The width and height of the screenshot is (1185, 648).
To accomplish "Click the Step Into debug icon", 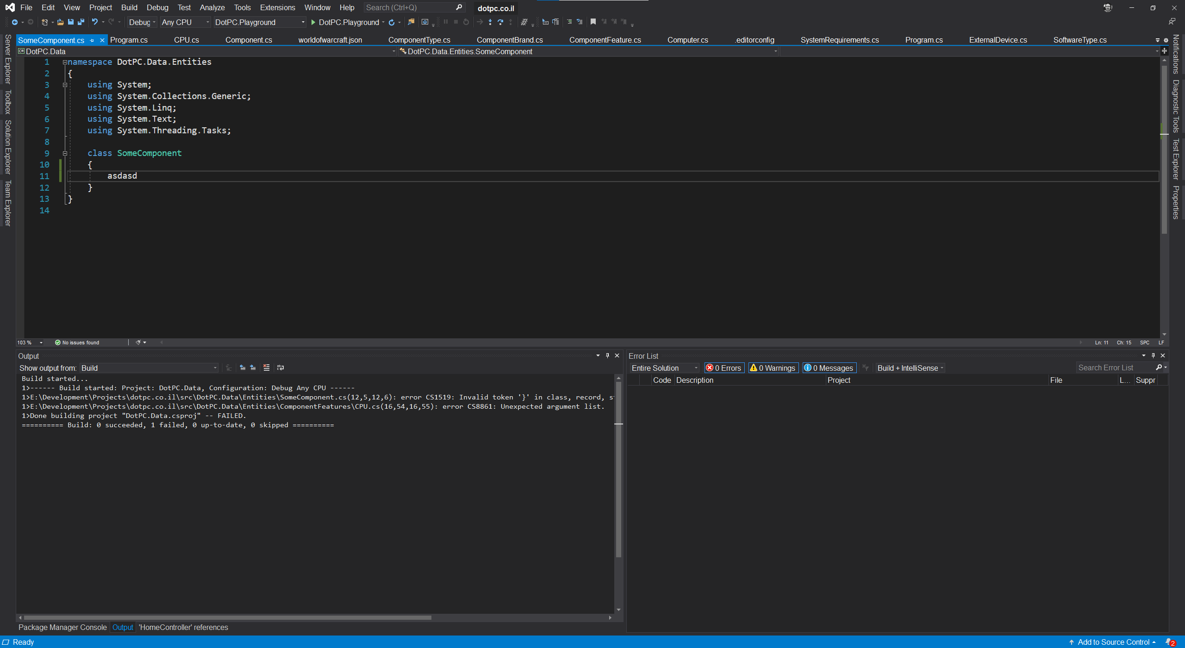I will (x=490, y=22).
